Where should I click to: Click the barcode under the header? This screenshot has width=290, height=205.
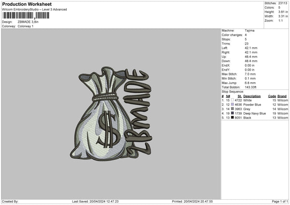(x=26, y=15)
